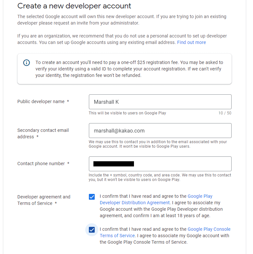
Task: Click the visible to users on Google Play hint
Action: pyautogui.click(x=127, y=113)
